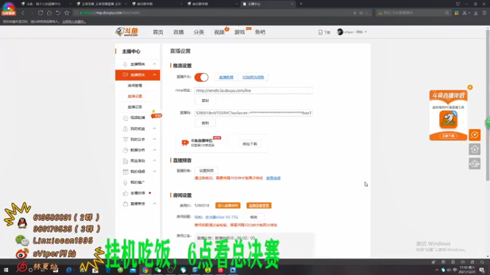Click the browser back arrow

tap(23, 13)
